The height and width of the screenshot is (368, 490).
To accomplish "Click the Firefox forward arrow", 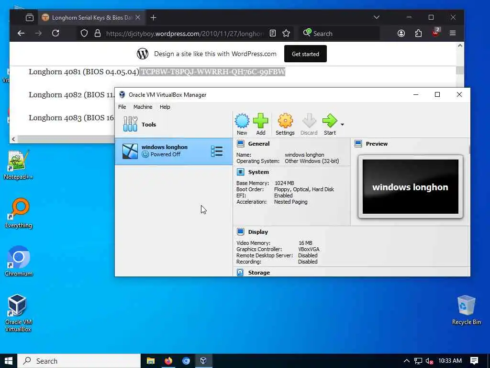I will (x=38, y=33).
